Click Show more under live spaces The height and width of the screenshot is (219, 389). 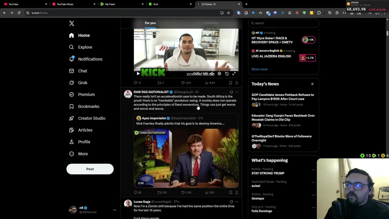pyautogui.click(x=259, y=69)
